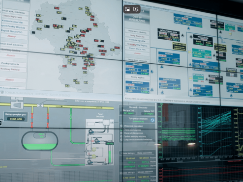Image resolution: width=243 pixels, height=182 pixels.
Task: Click triangle marker left of JANKI block
Action: [x=191, y=90]
